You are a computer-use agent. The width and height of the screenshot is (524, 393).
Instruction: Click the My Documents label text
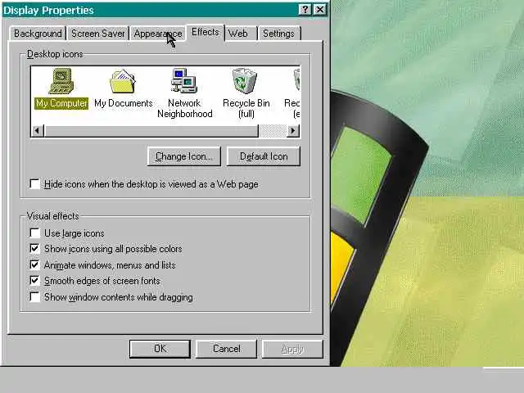124,103
